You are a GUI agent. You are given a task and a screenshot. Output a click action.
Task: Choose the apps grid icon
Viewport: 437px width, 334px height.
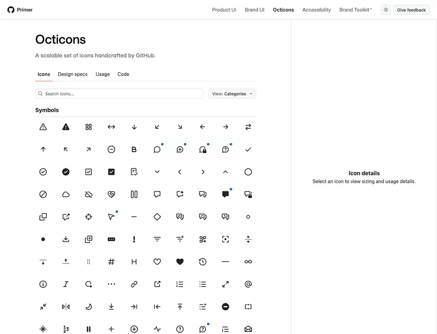(88, 127)
